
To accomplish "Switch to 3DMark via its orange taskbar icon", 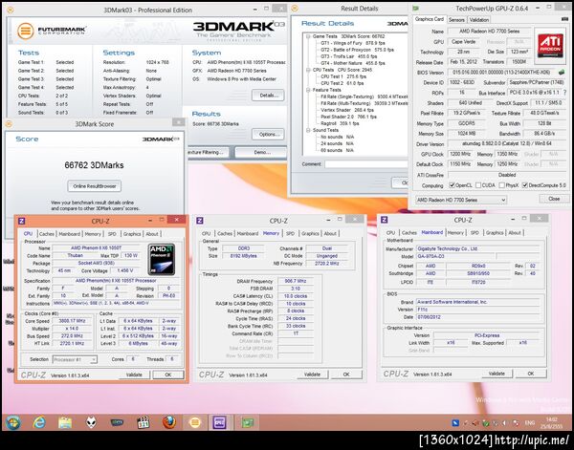I will (x=195, y=423).
